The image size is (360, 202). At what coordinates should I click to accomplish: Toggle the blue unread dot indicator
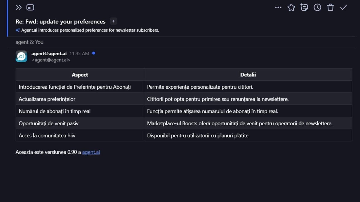(x=94, y=53)
